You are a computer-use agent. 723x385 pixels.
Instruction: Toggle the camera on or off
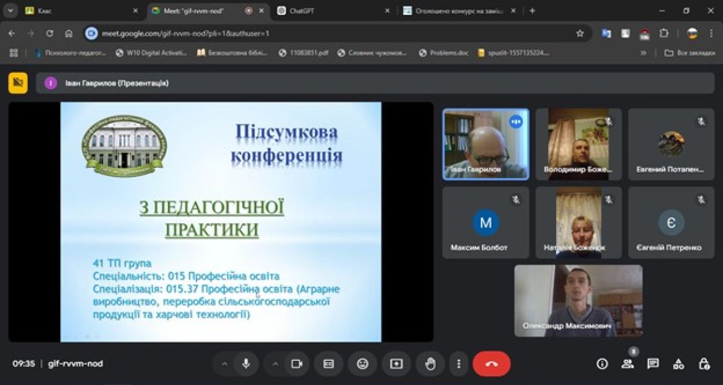coord(296,364)
